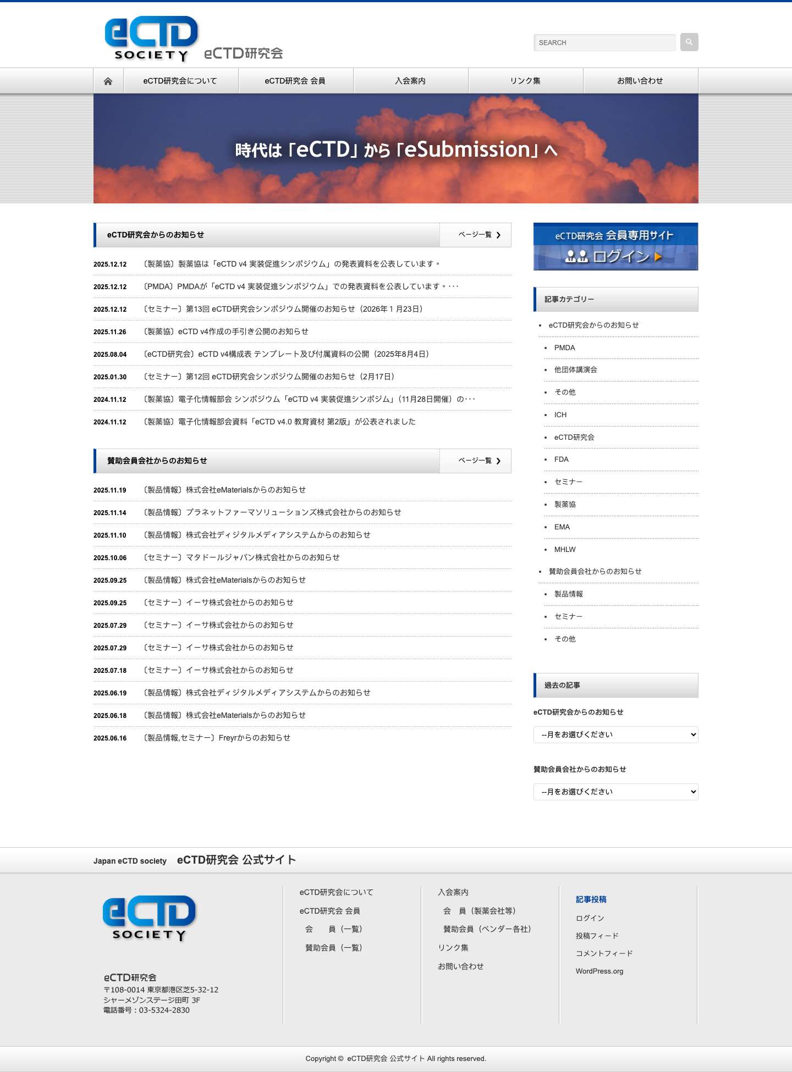This screenshot has height=1072, width=792.
Task: Select the MHLW category
Action: pos(565,550)
